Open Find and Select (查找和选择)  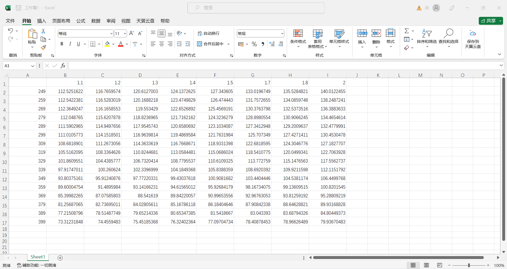tap(449, 38)
